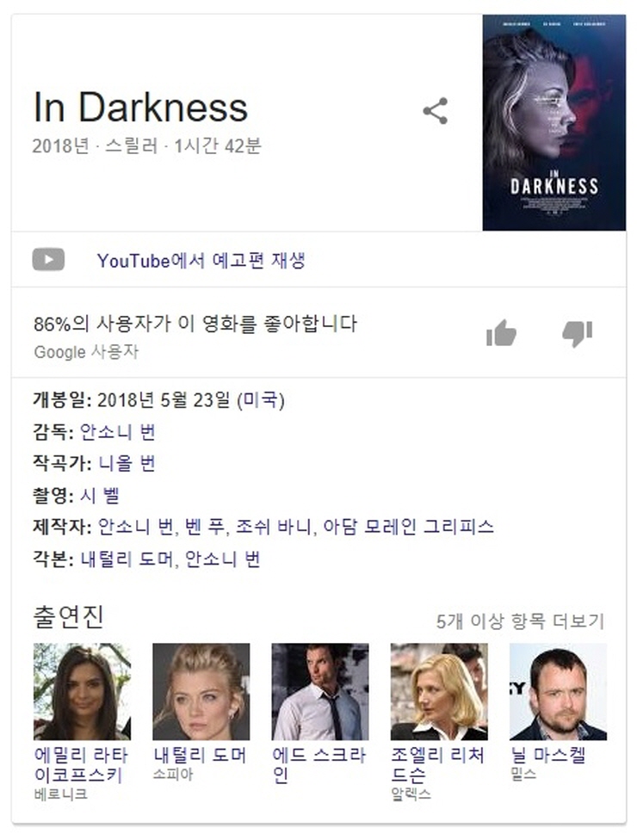The width and height of the screenshot is (637, 834).
Task: Open screenwriter link 내털리 도머
Action: tap(127, 559)
